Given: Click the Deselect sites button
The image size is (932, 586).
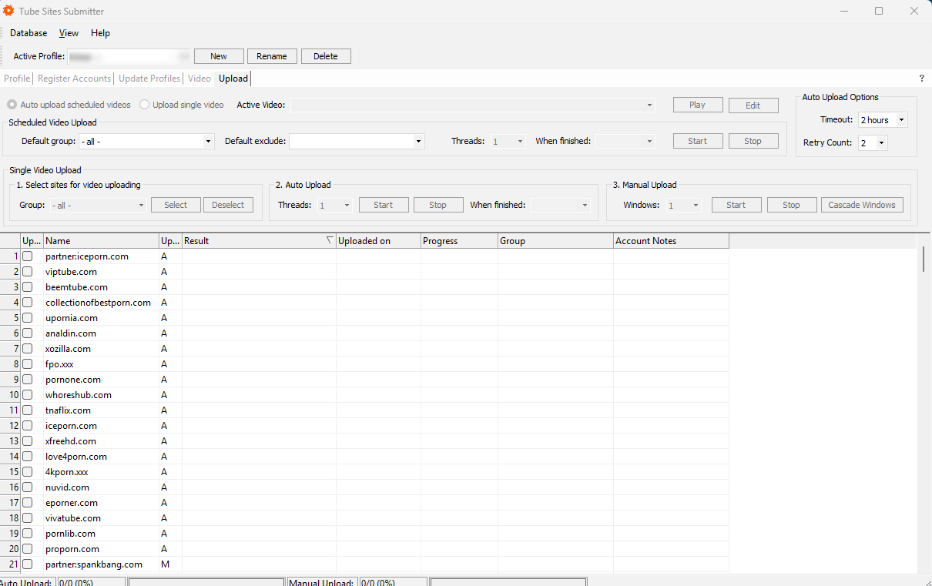Looking at the screenshot, I should (x=228, y=205).
